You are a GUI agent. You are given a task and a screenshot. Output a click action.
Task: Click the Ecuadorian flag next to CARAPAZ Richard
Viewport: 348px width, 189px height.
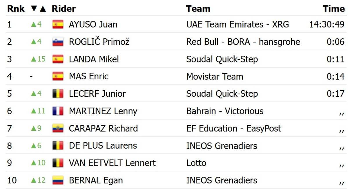click(x=58, y=128)
